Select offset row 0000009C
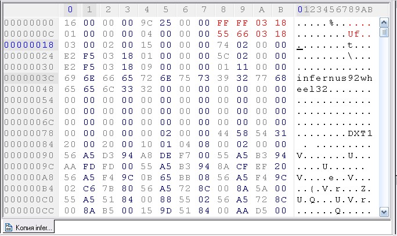The width and height of the screenshot is (397, 236). (29, 166)
